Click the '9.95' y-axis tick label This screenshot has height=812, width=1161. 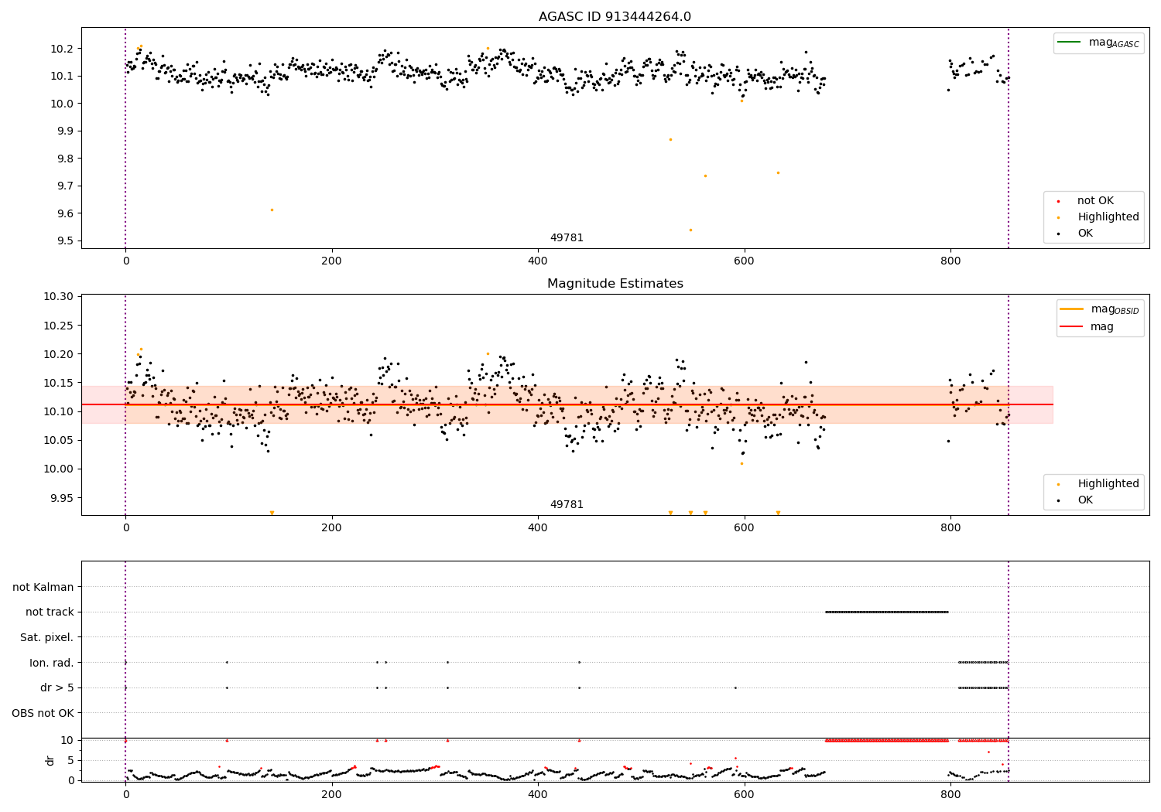(62, 498)
